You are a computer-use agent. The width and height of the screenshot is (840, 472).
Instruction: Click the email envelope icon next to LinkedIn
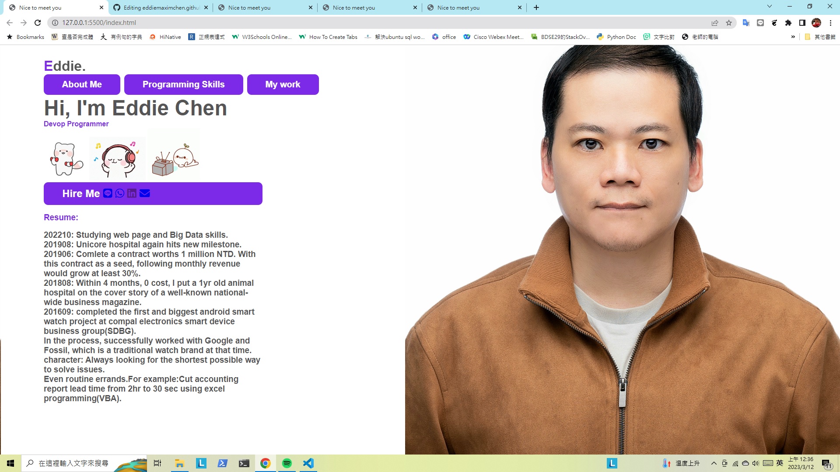click(145, 193)
